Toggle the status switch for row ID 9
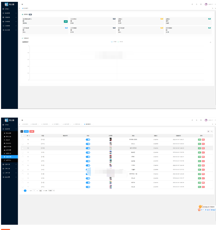Viewport: 216px width, 230px height. (88, 152)
